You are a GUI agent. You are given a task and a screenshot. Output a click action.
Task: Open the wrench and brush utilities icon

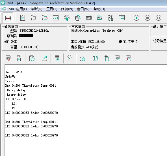110,18
